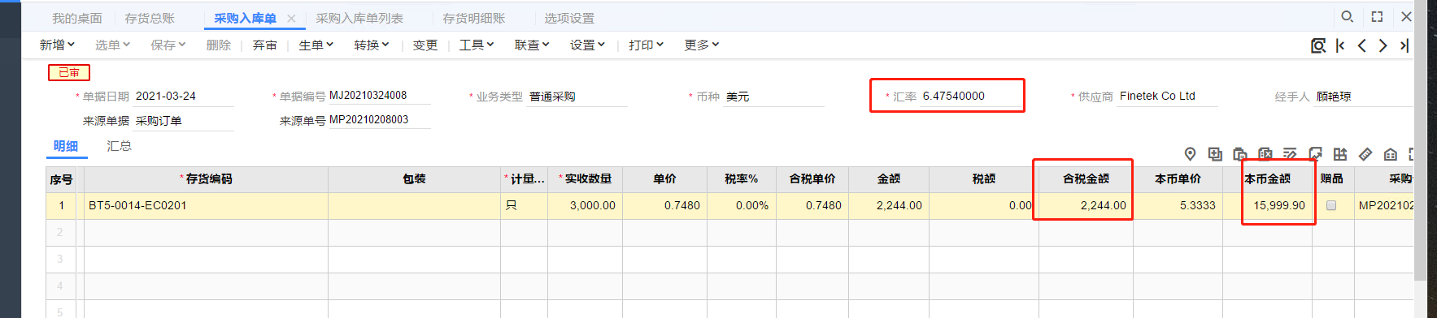
Task: Switch to the 存货总账 tab
Action: pos(150,18)
